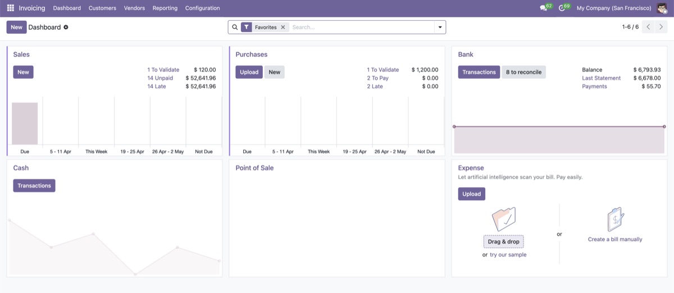This screenshot has width=674, height=293.
Task: Open the try our sample link
Action: (x=508, y=255)
